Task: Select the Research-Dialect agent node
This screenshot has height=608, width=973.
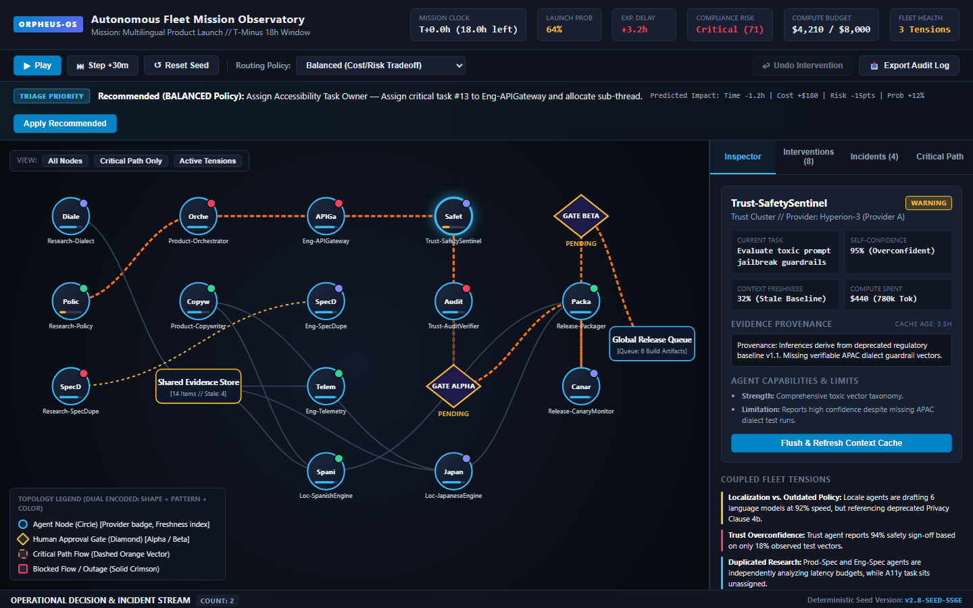Action: click(71, 216)
